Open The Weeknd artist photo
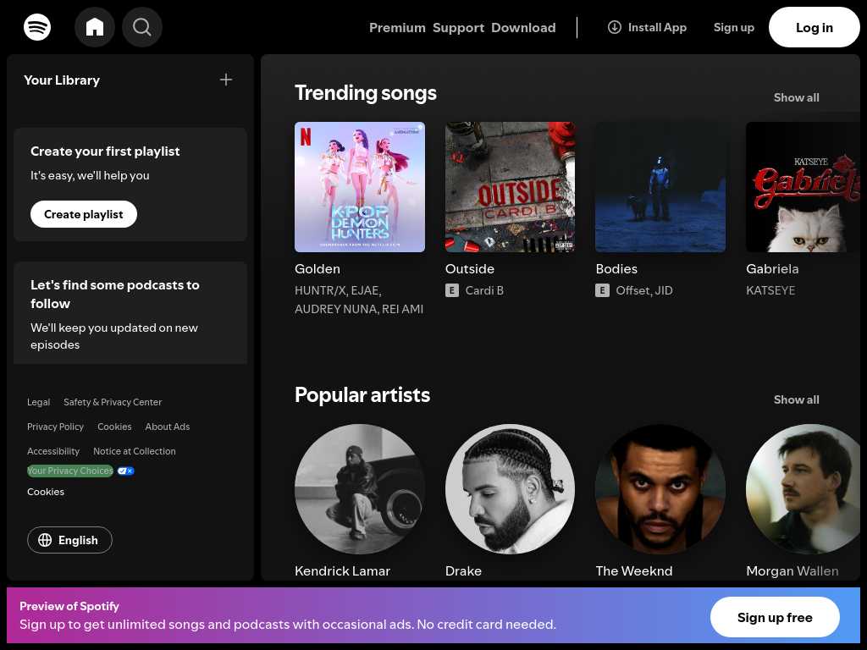The image size is (867, 650). [x=660, y=489]
